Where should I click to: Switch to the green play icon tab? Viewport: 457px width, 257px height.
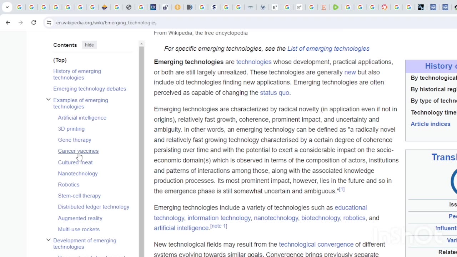(x=336, y=7)
